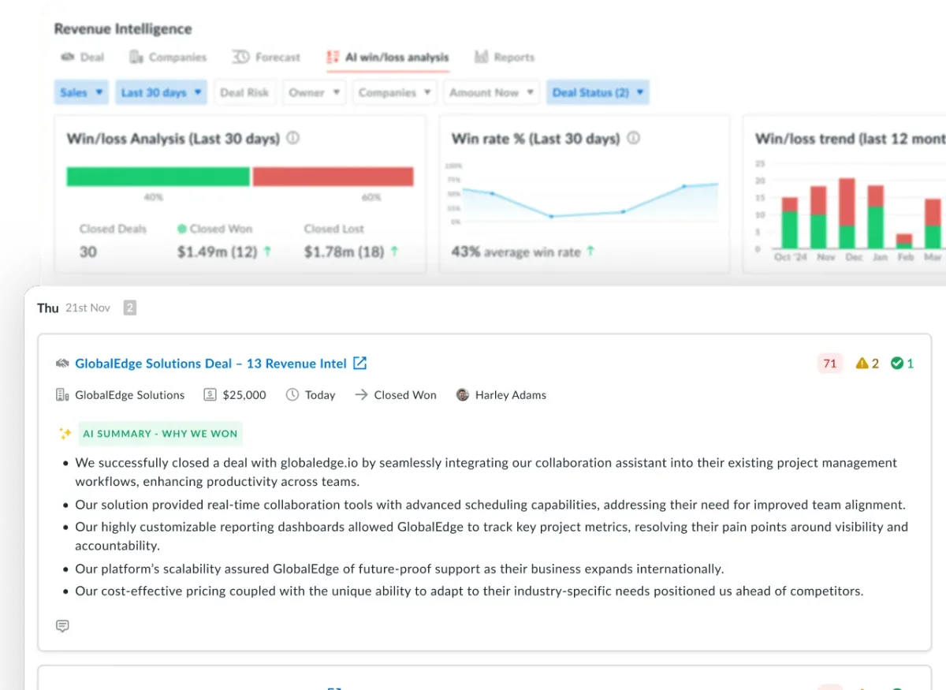The image size is (946, 690).
Task: Click the Reports bar-chart icon
Action: pyautogui.click(x=482, y=57)
